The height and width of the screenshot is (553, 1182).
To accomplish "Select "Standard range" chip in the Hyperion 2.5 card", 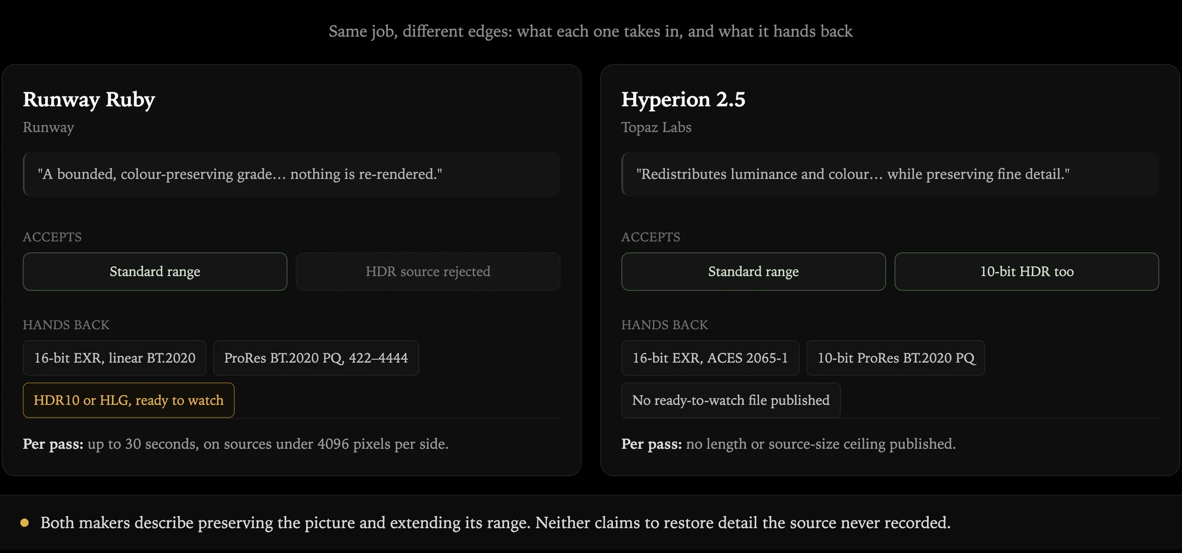I will coord(754,272).
